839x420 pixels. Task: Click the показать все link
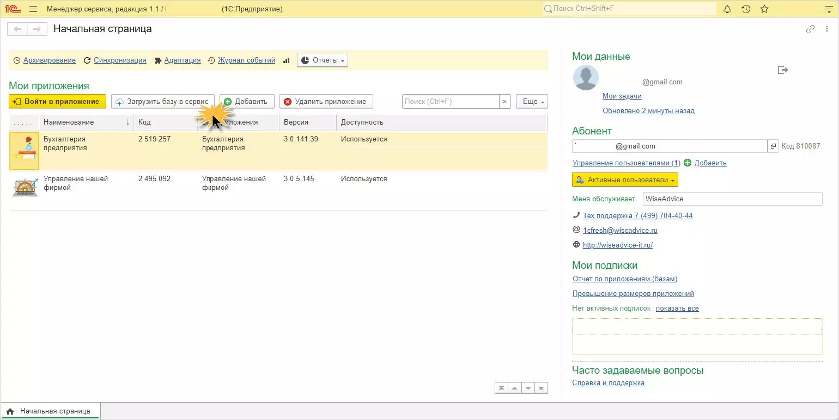677,308
